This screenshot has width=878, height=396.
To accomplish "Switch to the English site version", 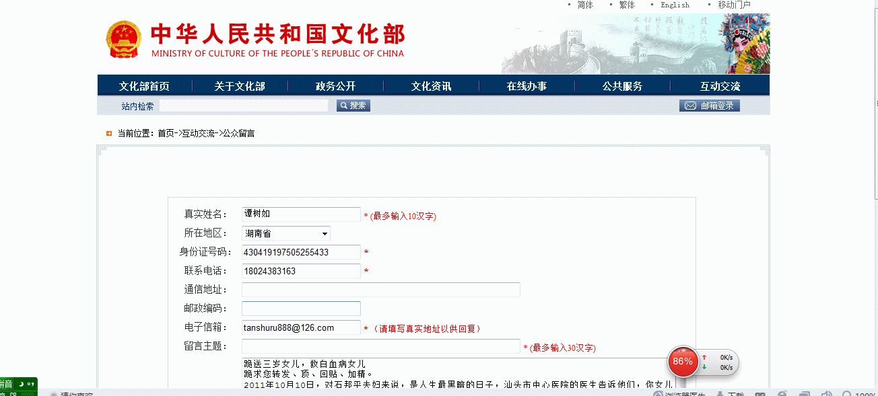I will [675, 5].
